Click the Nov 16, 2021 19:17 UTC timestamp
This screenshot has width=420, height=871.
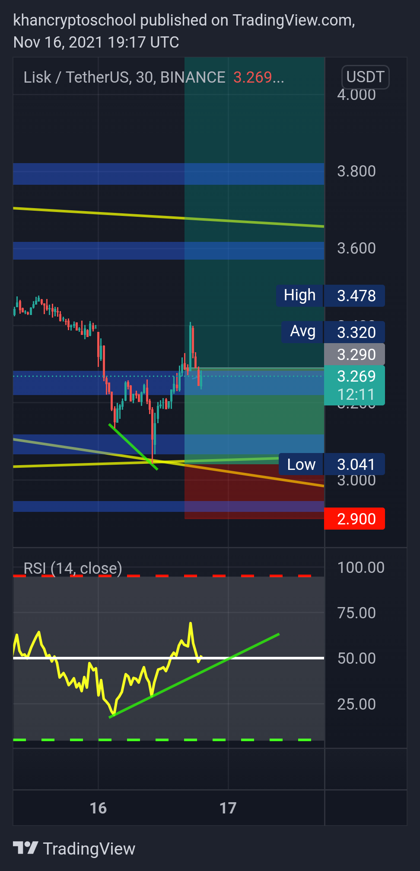click(96, 42)
